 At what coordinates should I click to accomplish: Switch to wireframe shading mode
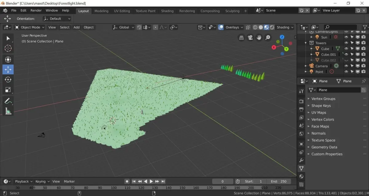255,27
